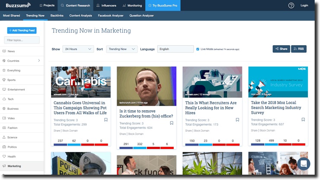The image size is (320, 180).
Task: Click the Marketing megaphone icon in sidebar
Action: [4, 166]
